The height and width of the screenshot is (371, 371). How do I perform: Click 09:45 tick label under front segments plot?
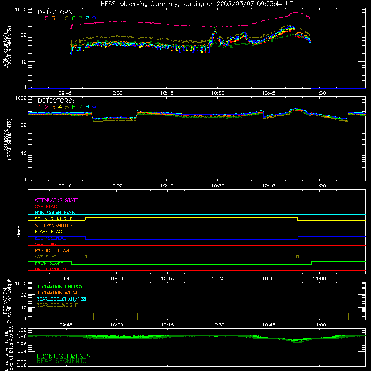pos(65,93)
